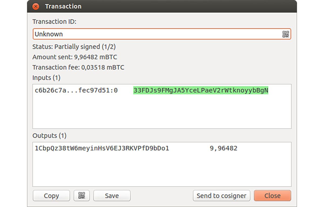Show QR code for the Transaction ID
The height and width of the screenshot is (207, 324).
point(286,34)
